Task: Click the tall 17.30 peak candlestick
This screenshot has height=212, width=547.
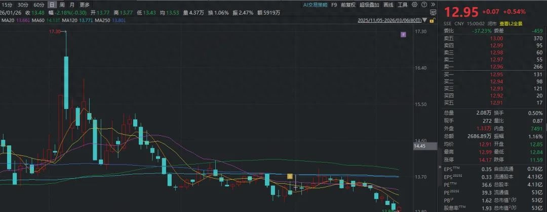Action: coord(66,82)
